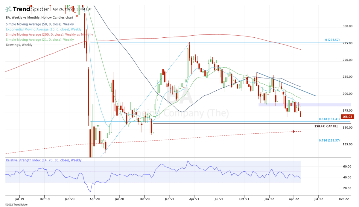Image resolution: width=359 pixels, height=207 pixels.
Task: Click the red arrow marker on dashed line
Action: tap(294, 132)
